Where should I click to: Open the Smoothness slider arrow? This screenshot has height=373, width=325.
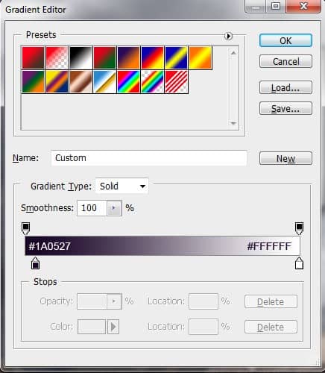(114, 208)
